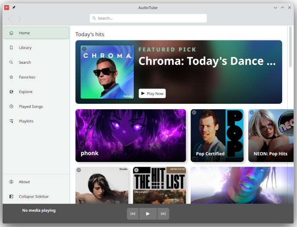Open the Pop Certified playlist
This screenshot has height=227, width=297.
[x=217, y=136]
